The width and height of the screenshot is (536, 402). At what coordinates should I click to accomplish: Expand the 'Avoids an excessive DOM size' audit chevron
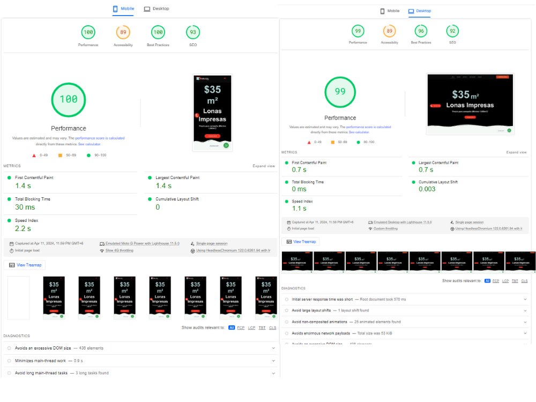tap(273, 348)
